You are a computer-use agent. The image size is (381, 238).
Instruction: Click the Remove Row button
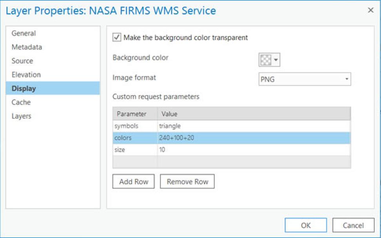click(187, 181)
